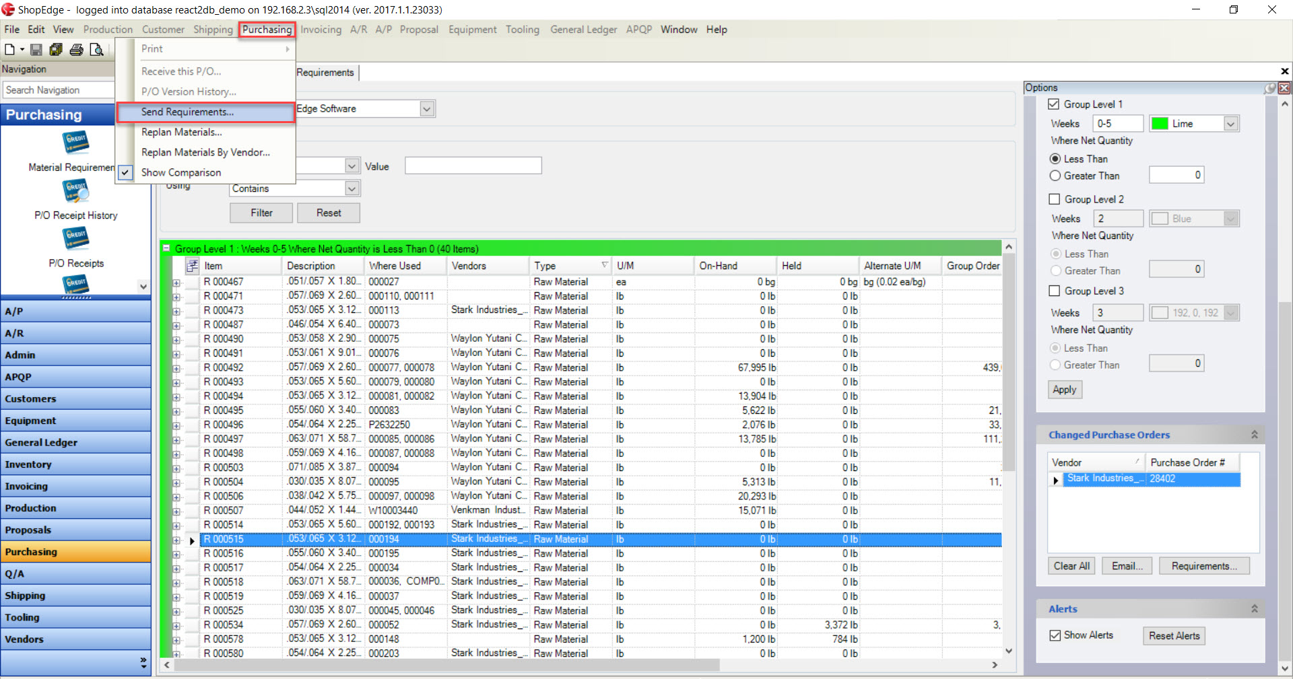The width and height of the screenshot is (1293, 679).
Task: Open the Contains condition dropdown
Action: click(352, 188)
